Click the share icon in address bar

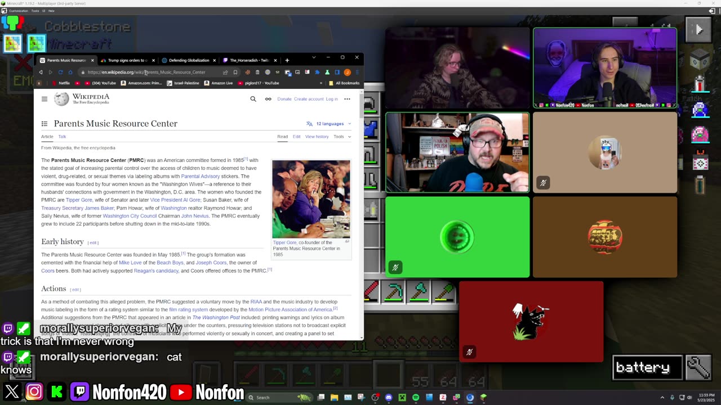pos(225,72)
